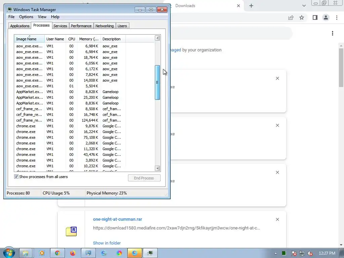Click the process list scrollbar thumb
This screenshot has height=258, width=344.
[157, 83]
